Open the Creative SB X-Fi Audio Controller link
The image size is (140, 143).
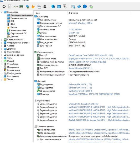coord(83,104)
